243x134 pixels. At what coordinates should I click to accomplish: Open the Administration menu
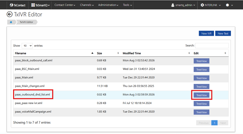coord(108,5)
